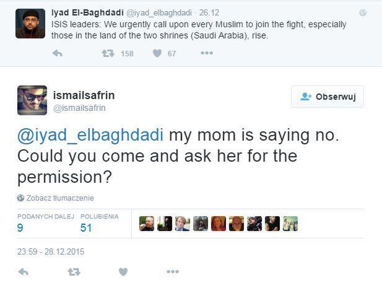
Task: Open the @iyad_elbaghdadi mention link
Action: click(x=91, y=136)
